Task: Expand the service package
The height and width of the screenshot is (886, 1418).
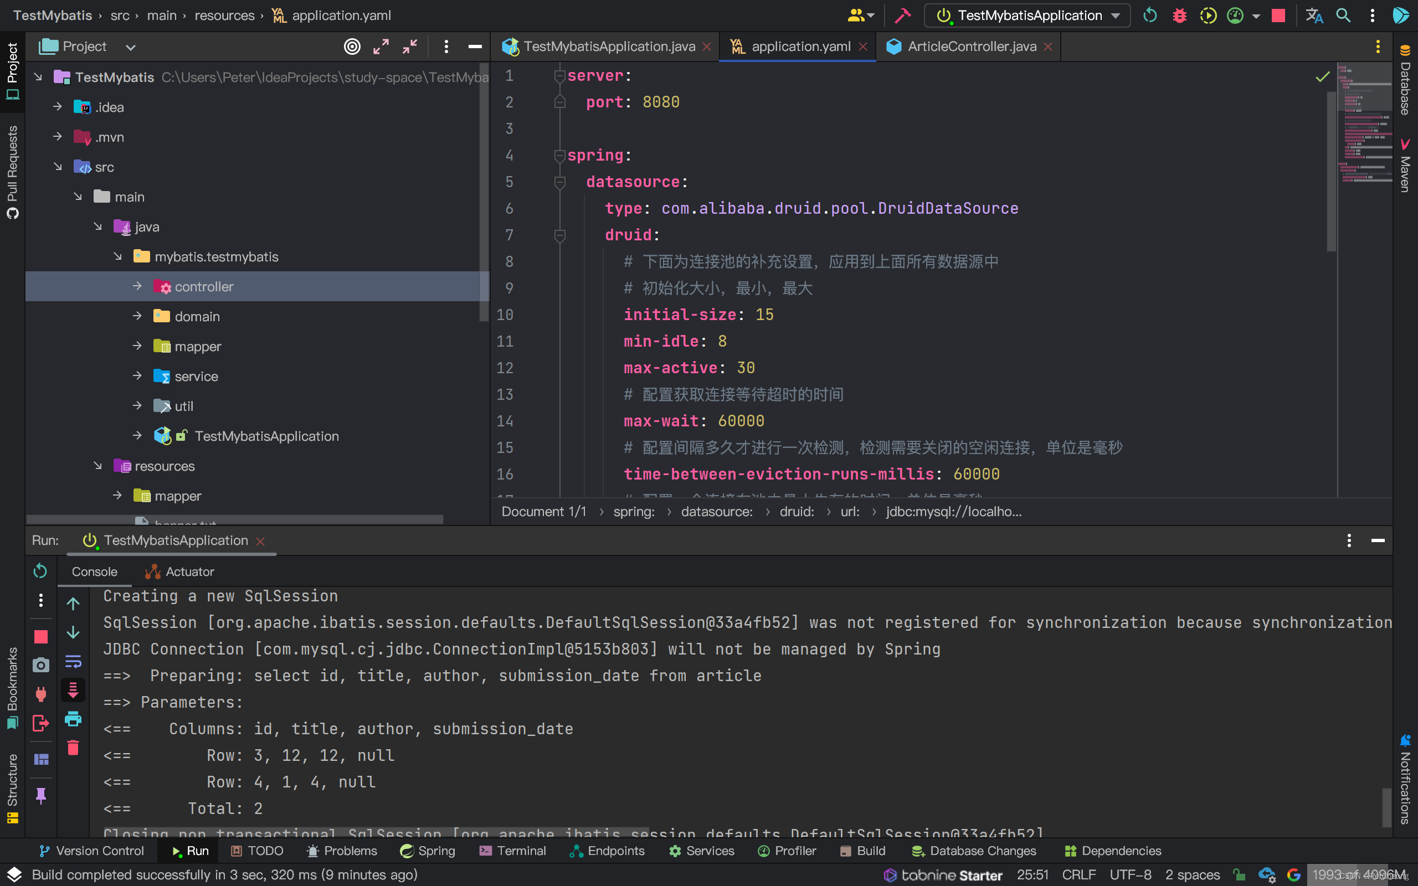Action: click(x=137, y=375)
